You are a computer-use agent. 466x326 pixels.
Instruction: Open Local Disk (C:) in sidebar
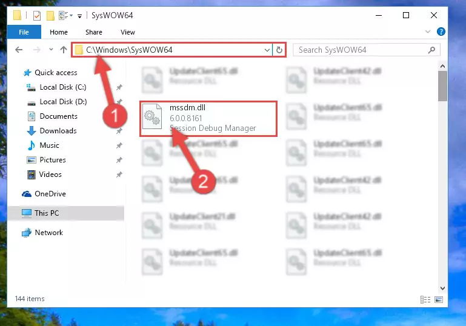63,87
